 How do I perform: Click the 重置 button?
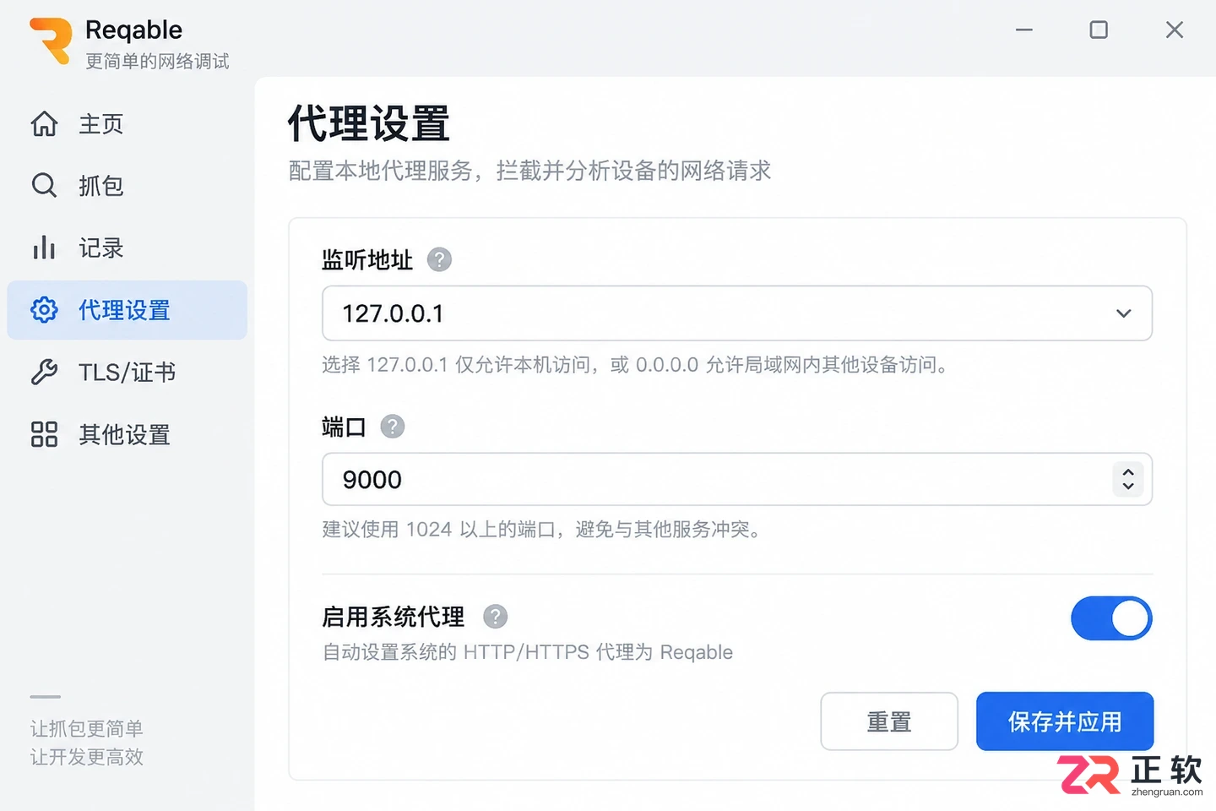pos(889,721)
